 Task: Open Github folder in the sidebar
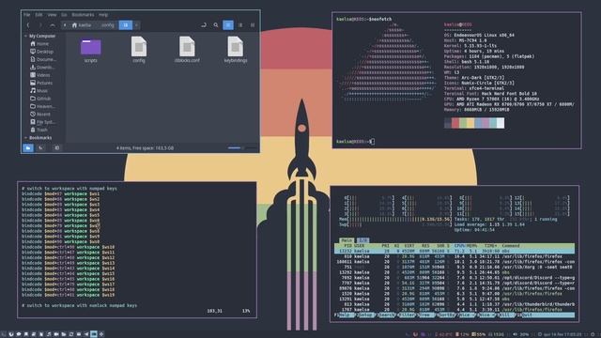[40, 99]
